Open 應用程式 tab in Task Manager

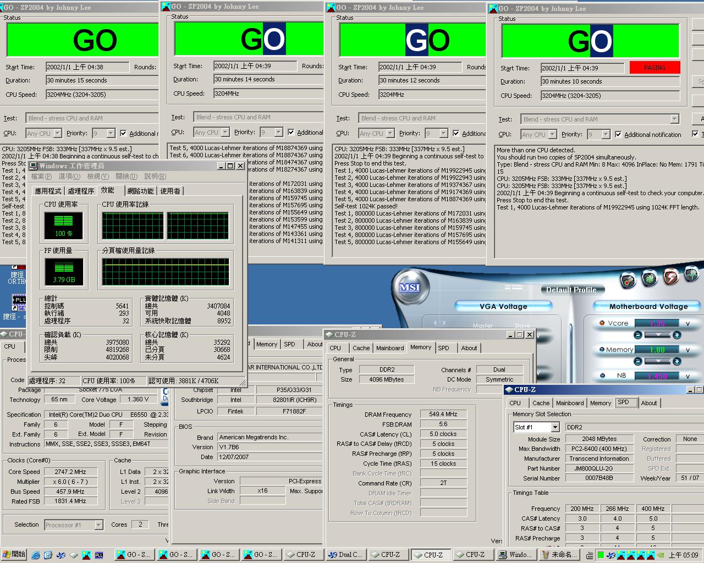tap(48, 191)
